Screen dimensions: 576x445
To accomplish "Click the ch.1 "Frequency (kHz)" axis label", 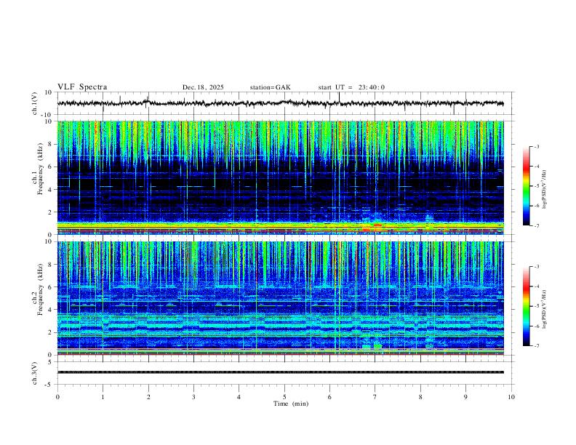I will pyautogui.click(x=40, y=169).
